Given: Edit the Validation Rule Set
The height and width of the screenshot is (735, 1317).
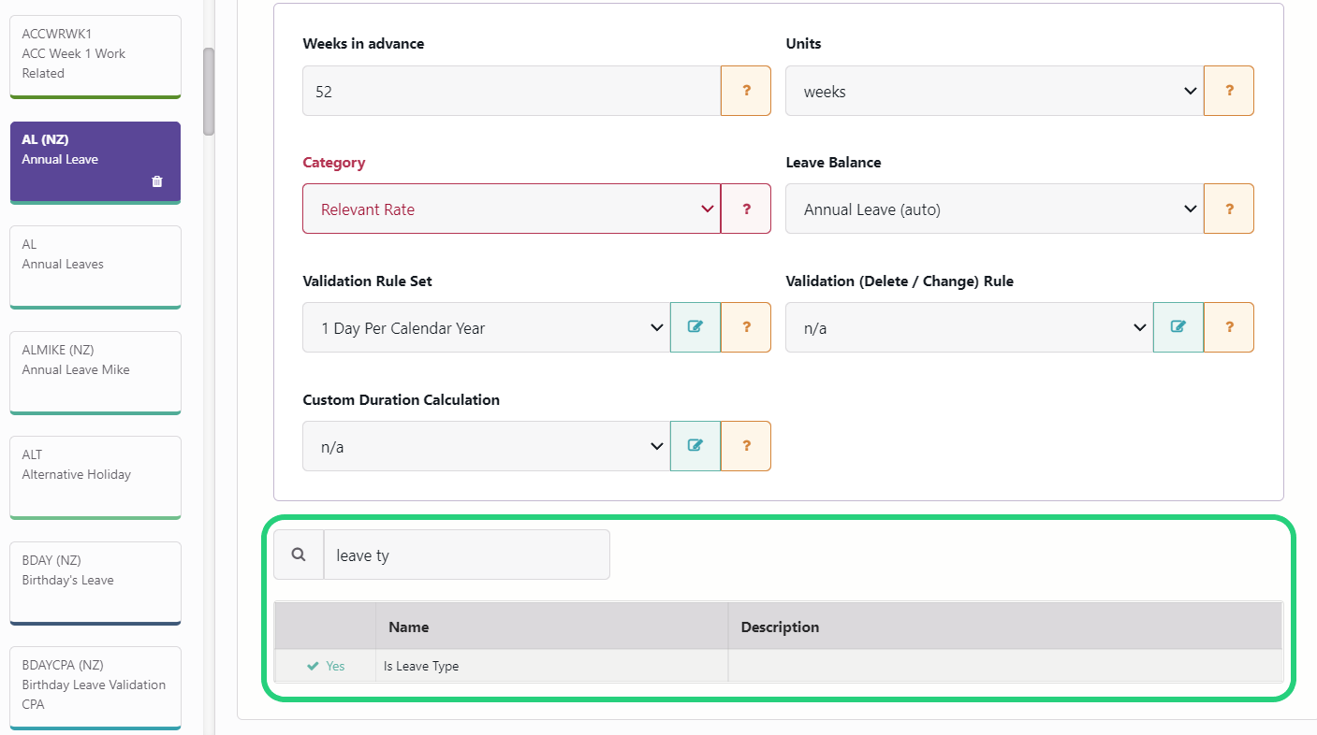Looking at the screenshot, I should [x=695, y=327].
